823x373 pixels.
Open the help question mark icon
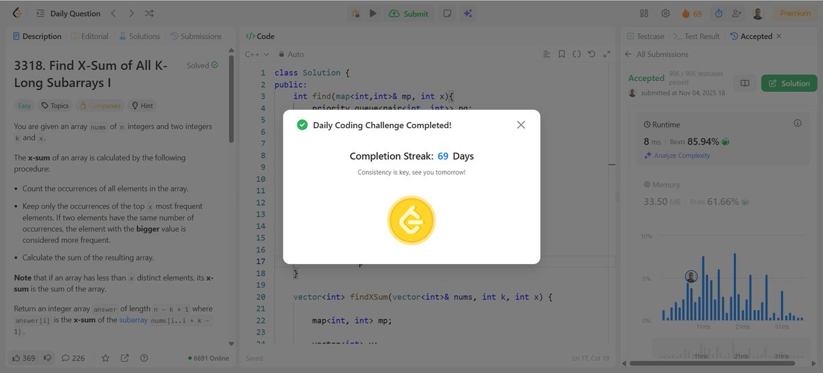click(x=144, y=358)
